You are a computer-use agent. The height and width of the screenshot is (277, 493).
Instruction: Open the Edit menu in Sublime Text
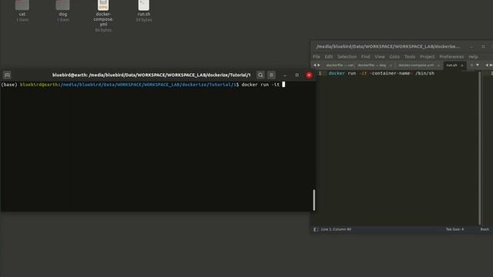point(329,57)
